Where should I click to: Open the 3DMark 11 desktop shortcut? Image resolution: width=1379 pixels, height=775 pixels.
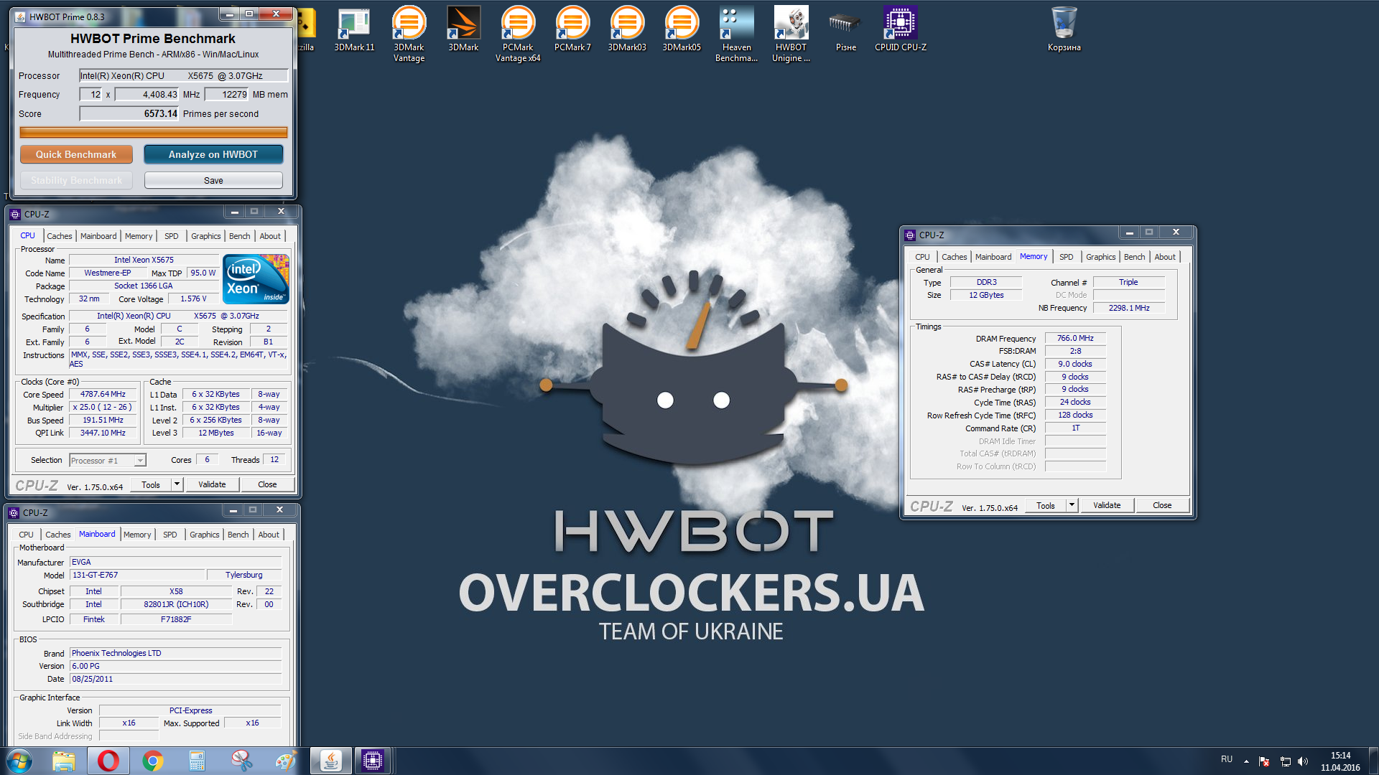pos(354,29)
